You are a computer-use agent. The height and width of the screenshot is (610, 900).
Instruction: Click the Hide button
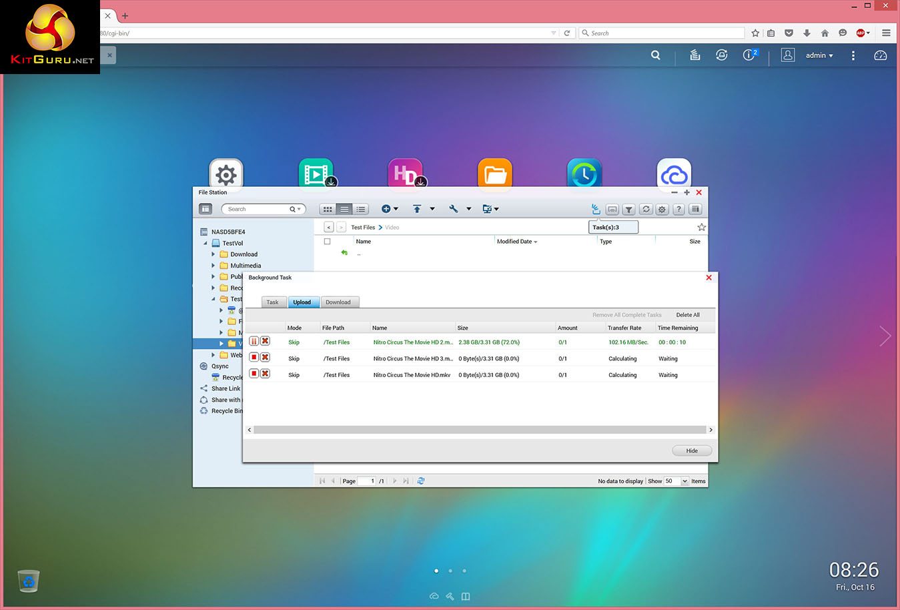coord(692,450)
